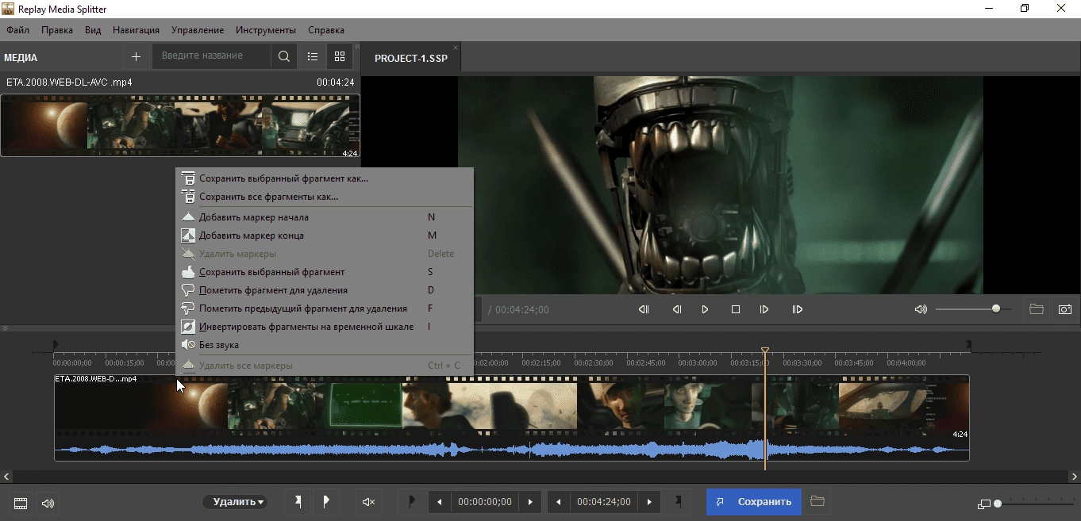
Task: Open save folder icon next to Сохранить
Action: (817, 501)
